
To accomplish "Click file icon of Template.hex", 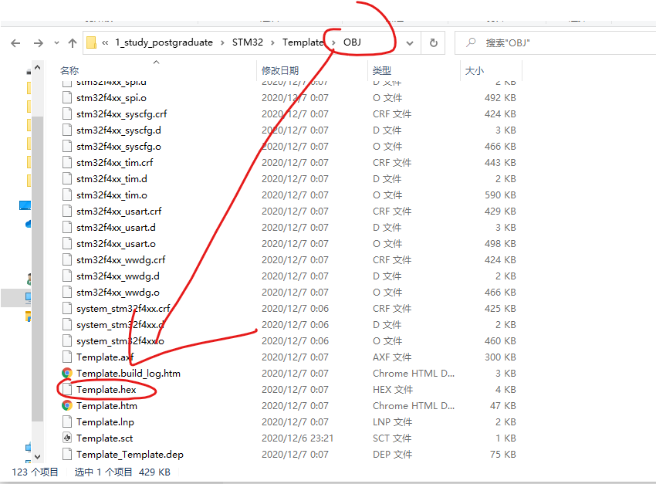I will click(67, 390).
